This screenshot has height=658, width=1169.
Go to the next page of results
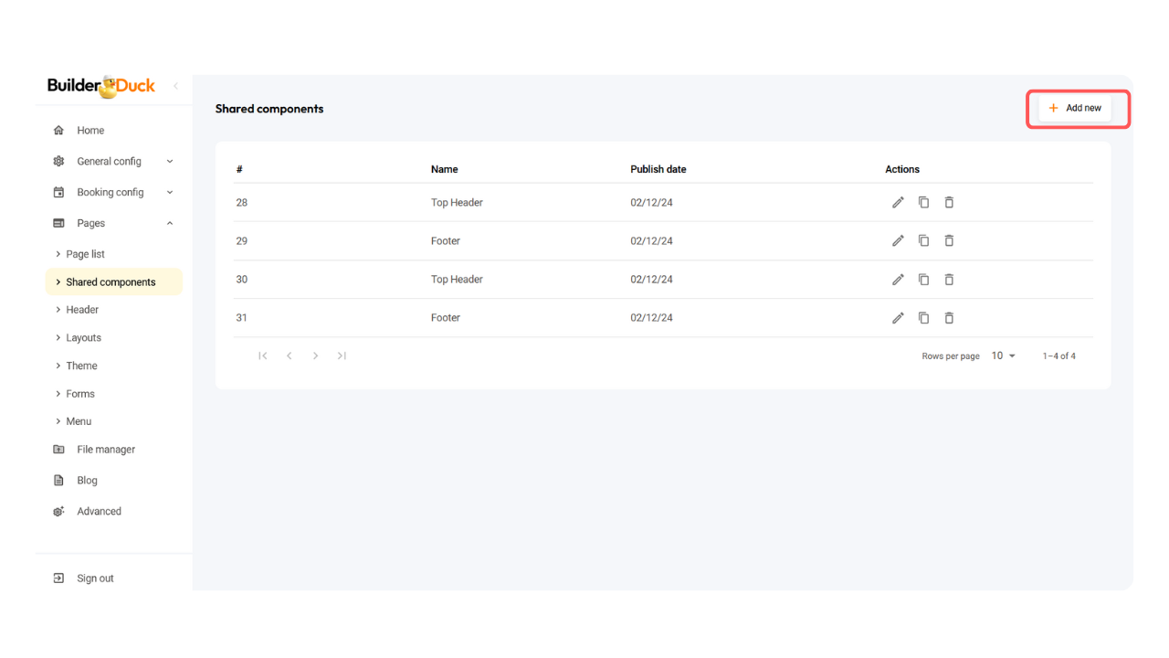[x=315, y=356]
